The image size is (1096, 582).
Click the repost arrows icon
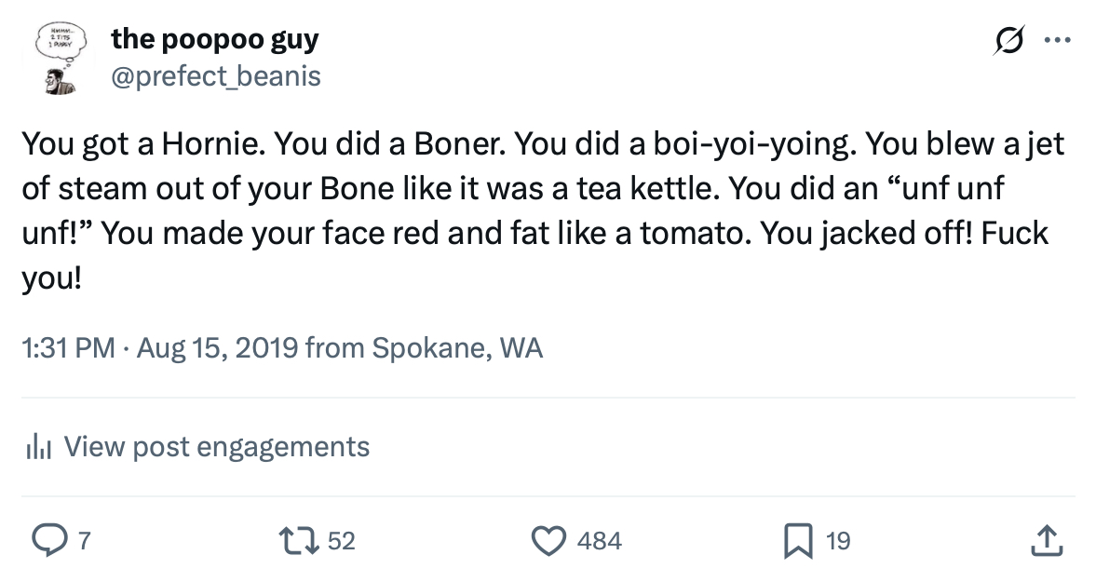coord(298,540)
